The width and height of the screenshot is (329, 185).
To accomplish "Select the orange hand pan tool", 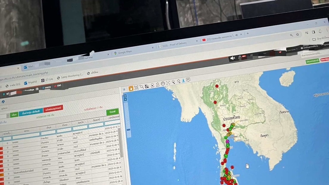I will (131, 89).
